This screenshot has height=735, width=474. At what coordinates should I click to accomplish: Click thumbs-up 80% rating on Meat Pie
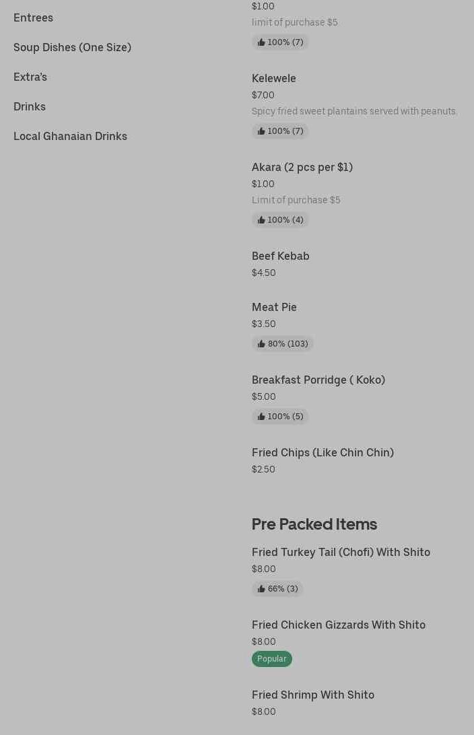click(282, 344)
